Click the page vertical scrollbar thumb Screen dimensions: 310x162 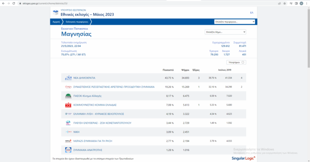point(308,39)
